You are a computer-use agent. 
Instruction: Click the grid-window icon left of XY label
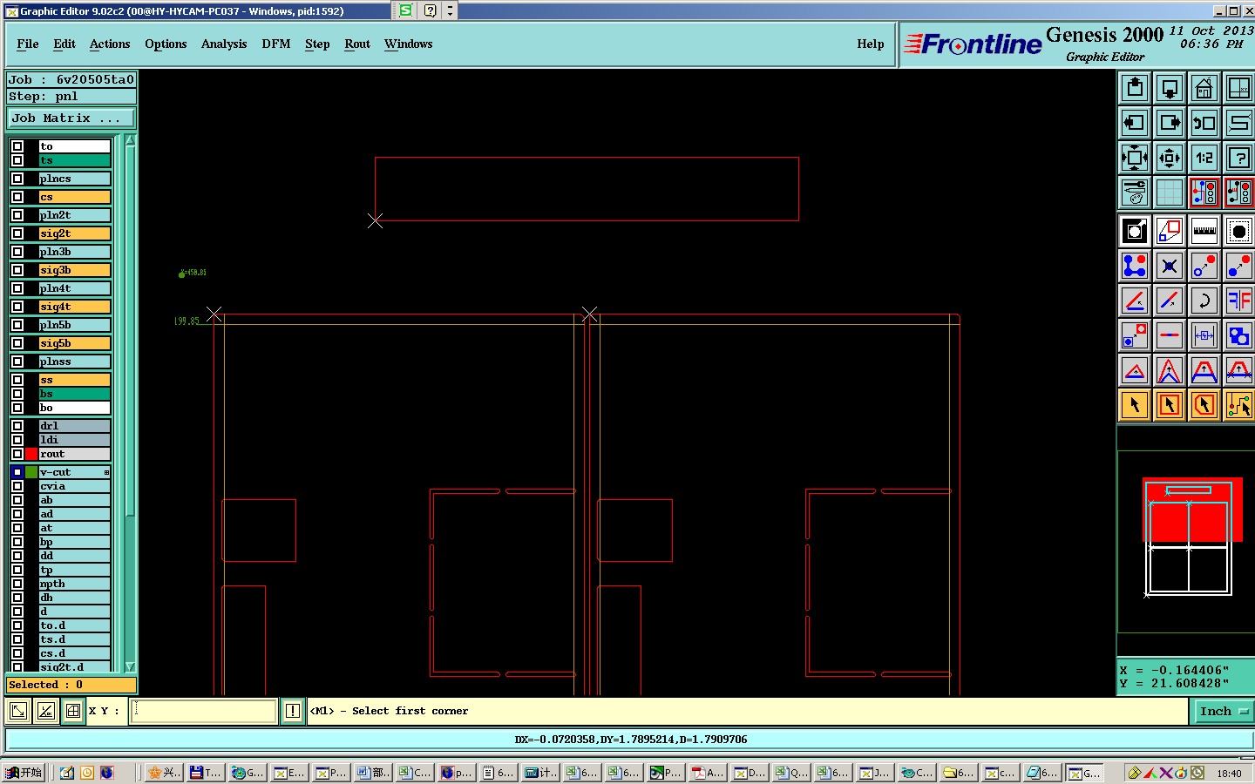(73, 711)
